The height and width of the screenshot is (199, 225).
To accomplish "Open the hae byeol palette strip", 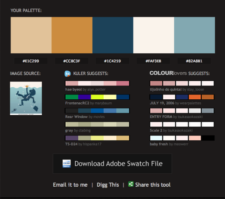I will 97,83.
